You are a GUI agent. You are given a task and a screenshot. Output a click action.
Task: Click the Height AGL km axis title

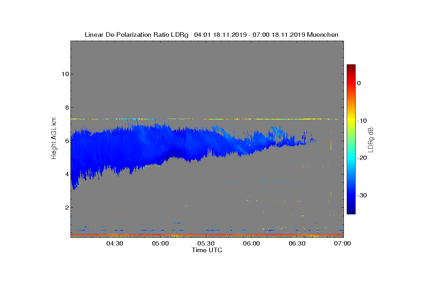[54, 139]
